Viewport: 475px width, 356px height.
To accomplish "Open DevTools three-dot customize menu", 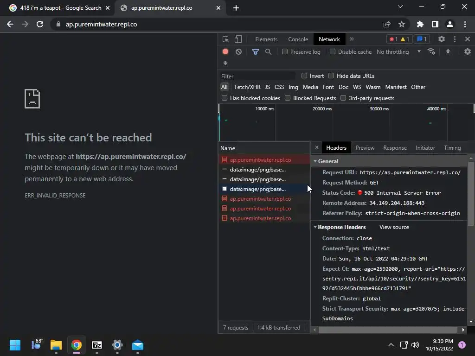I will (455, 39).
